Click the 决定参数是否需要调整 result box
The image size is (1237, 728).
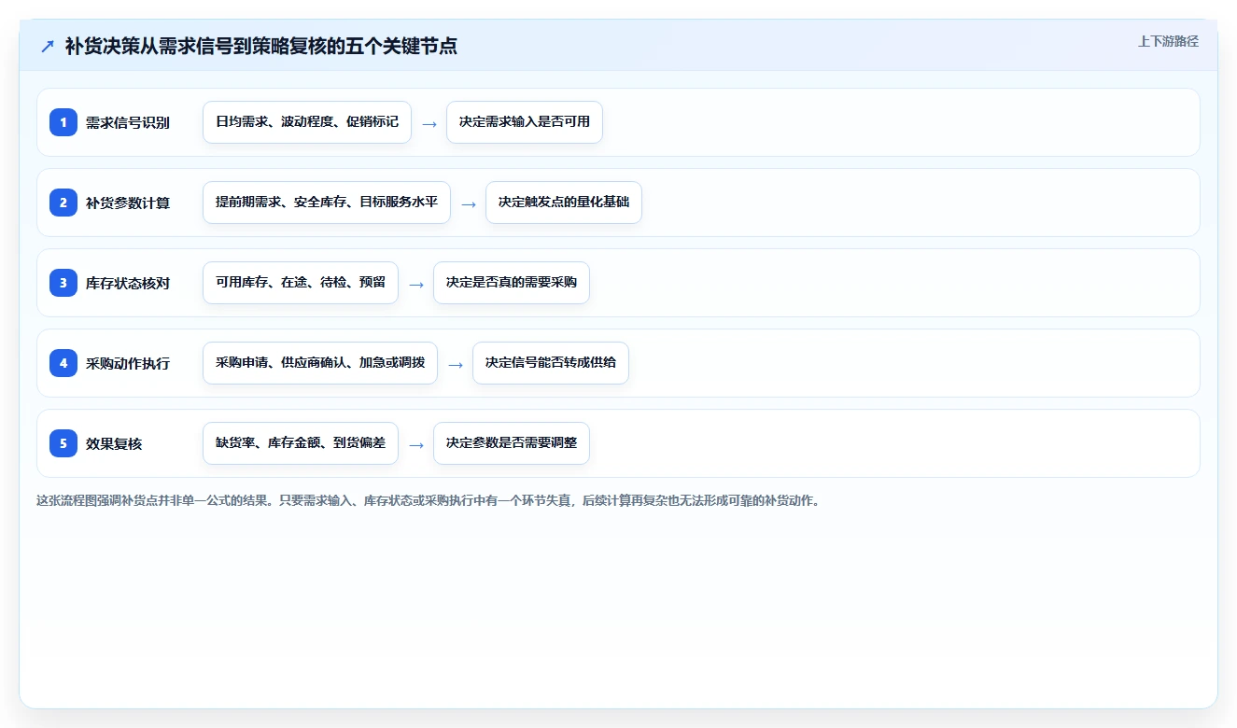click(512, 443)
